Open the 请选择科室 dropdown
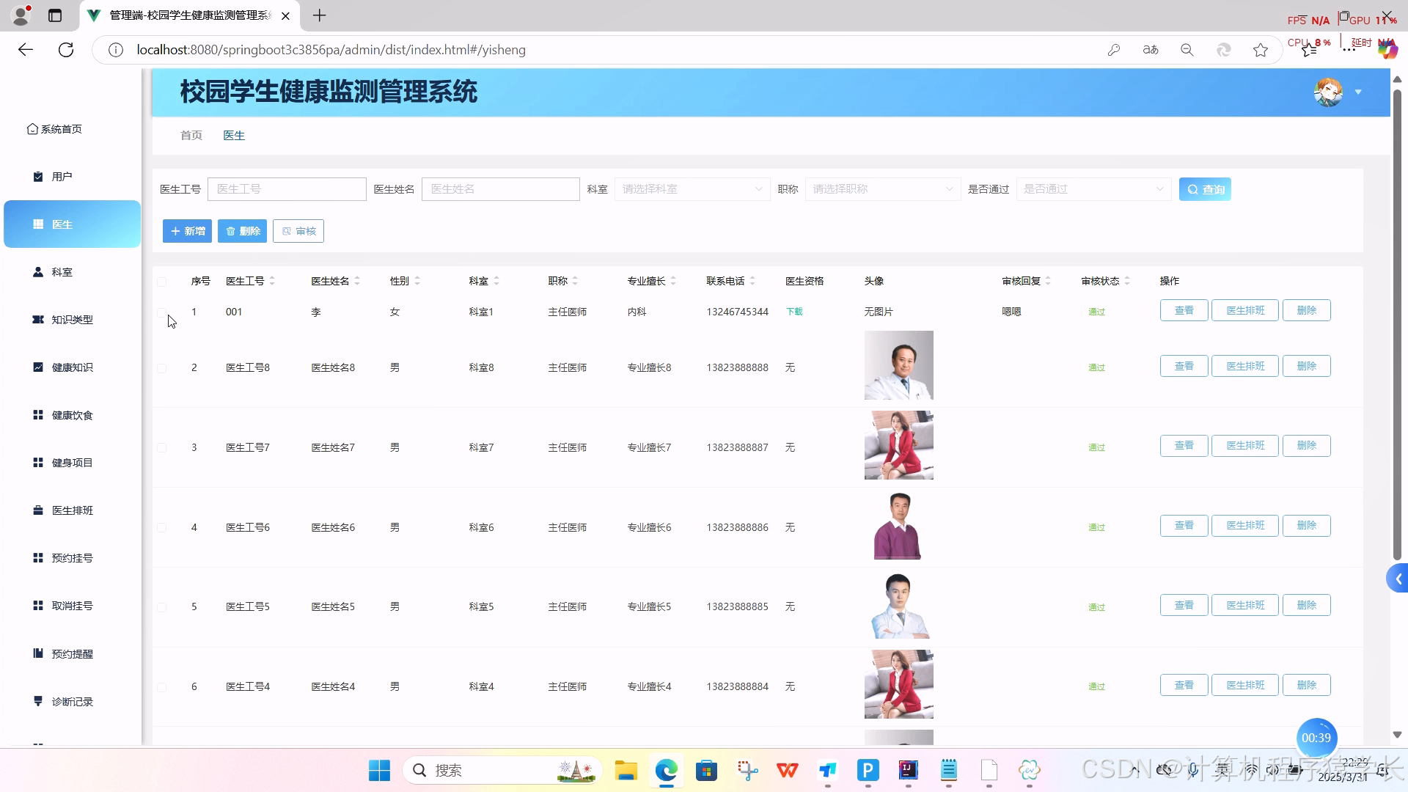Viewport: 1408px width, 792px height. [690, 188]
